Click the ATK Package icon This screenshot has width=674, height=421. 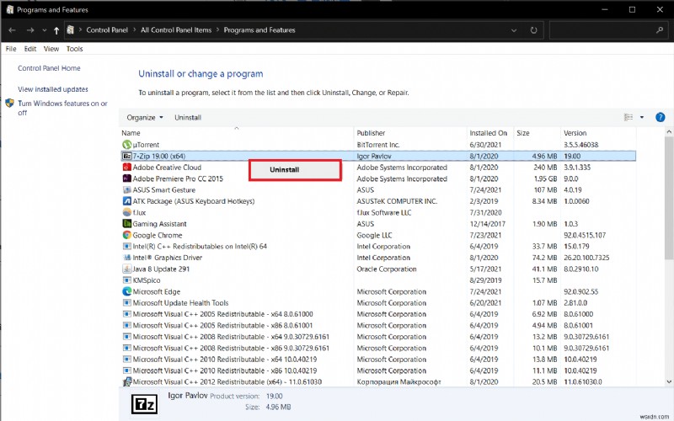pyautogui.click(x=127, y=201)
